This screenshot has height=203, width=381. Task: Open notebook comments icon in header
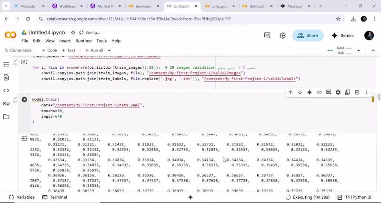click(x=267, y=35)
